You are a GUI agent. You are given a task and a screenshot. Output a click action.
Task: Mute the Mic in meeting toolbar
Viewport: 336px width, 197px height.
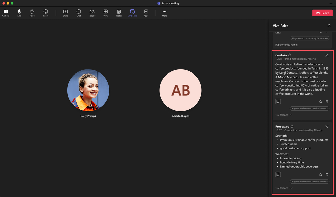point(19,13)
